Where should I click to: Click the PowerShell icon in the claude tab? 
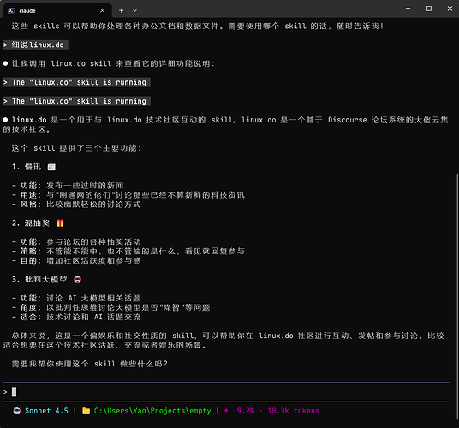pos(11,11)
